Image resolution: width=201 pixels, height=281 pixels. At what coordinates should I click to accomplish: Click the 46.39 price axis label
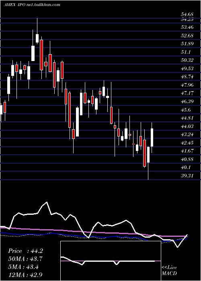tap(187, 102)
